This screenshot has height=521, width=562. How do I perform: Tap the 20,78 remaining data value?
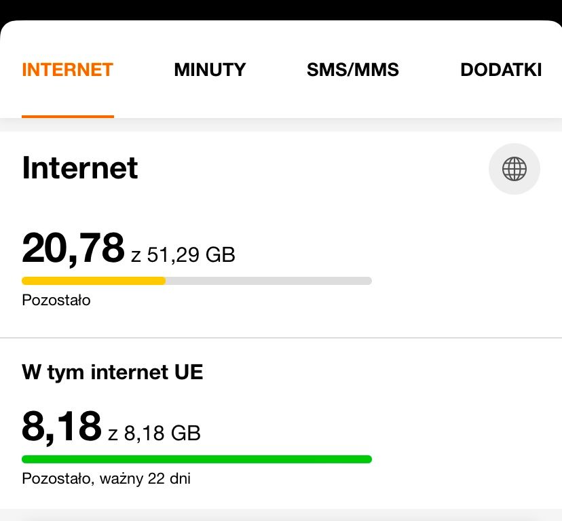pos(73,248)
